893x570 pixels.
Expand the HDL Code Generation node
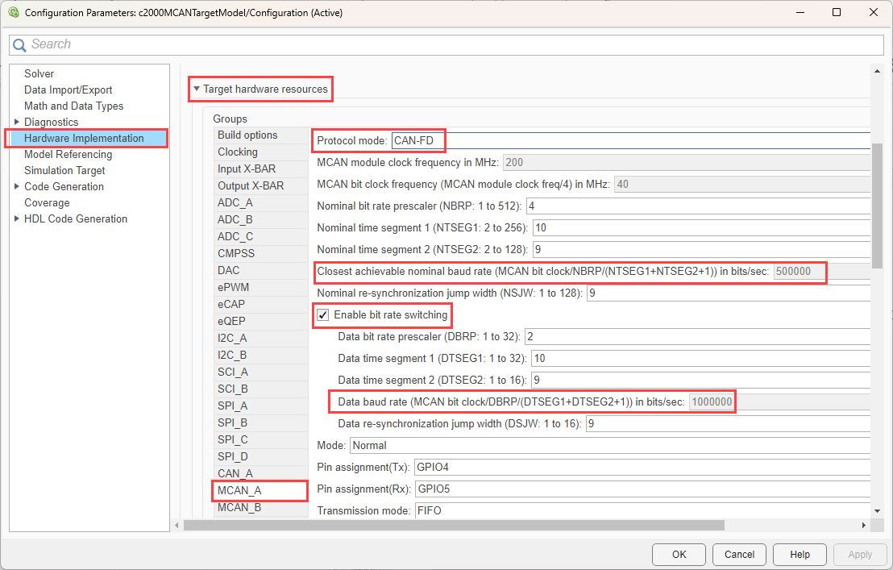click(x=16, y=218)
